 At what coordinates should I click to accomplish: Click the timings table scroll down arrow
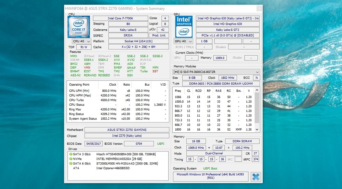tap(258, 130)
